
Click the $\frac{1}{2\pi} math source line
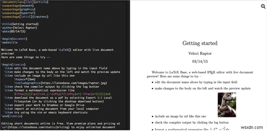point(62,94)
